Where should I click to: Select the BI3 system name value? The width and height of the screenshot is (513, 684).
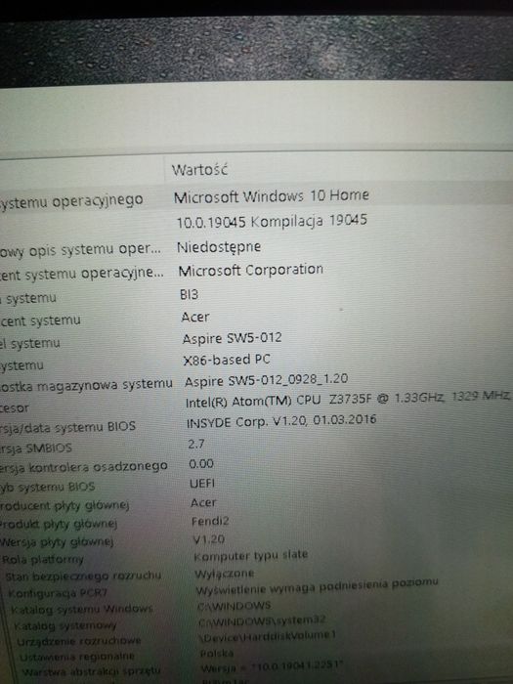pos(189,294)
